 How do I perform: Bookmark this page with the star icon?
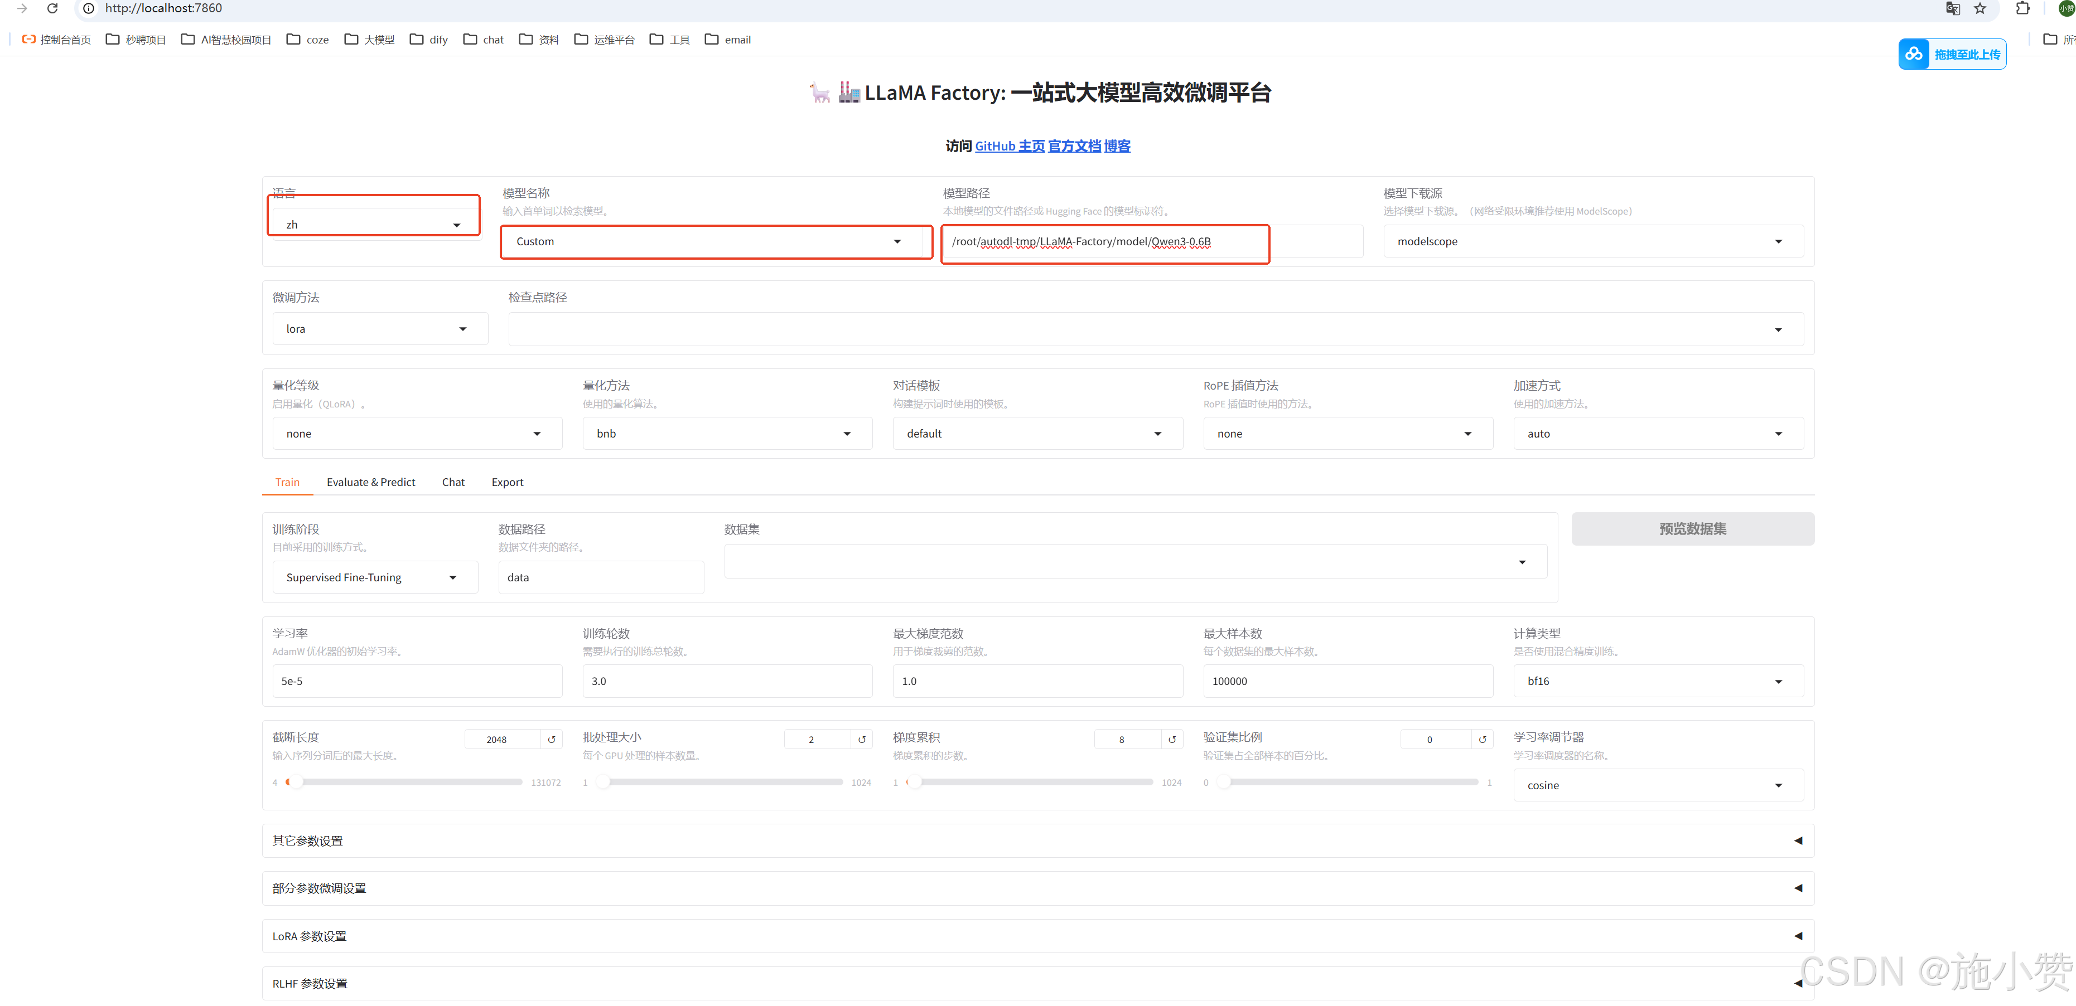1980,9
